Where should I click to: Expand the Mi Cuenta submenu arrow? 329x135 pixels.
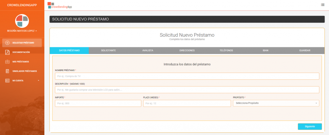click(39, 81)
